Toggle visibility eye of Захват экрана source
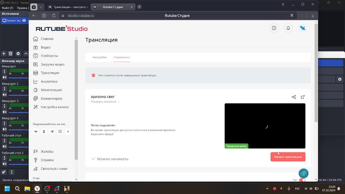The height and width of the screenshot is (194, 345). coord(24,20)
